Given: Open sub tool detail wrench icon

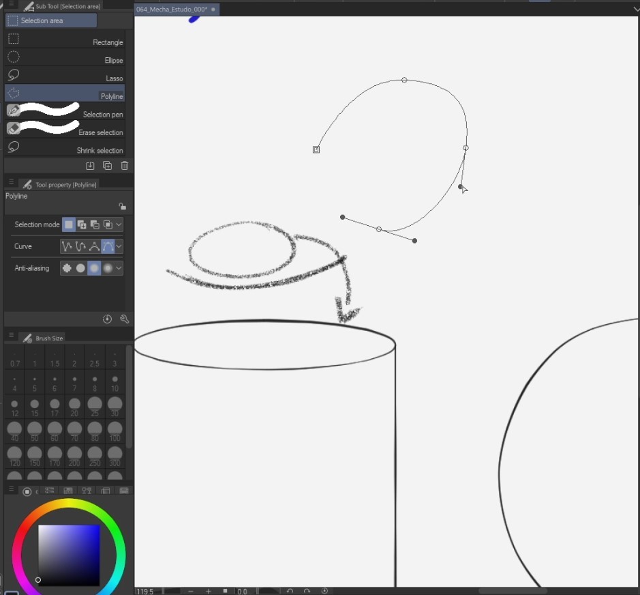Looking at the screenshot, I should [125, 319].
